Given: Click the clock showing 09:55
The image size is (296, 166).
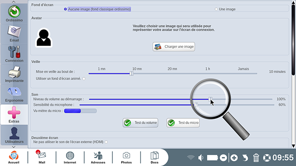Looking at the screenshot, I should [x=283, y=157].
